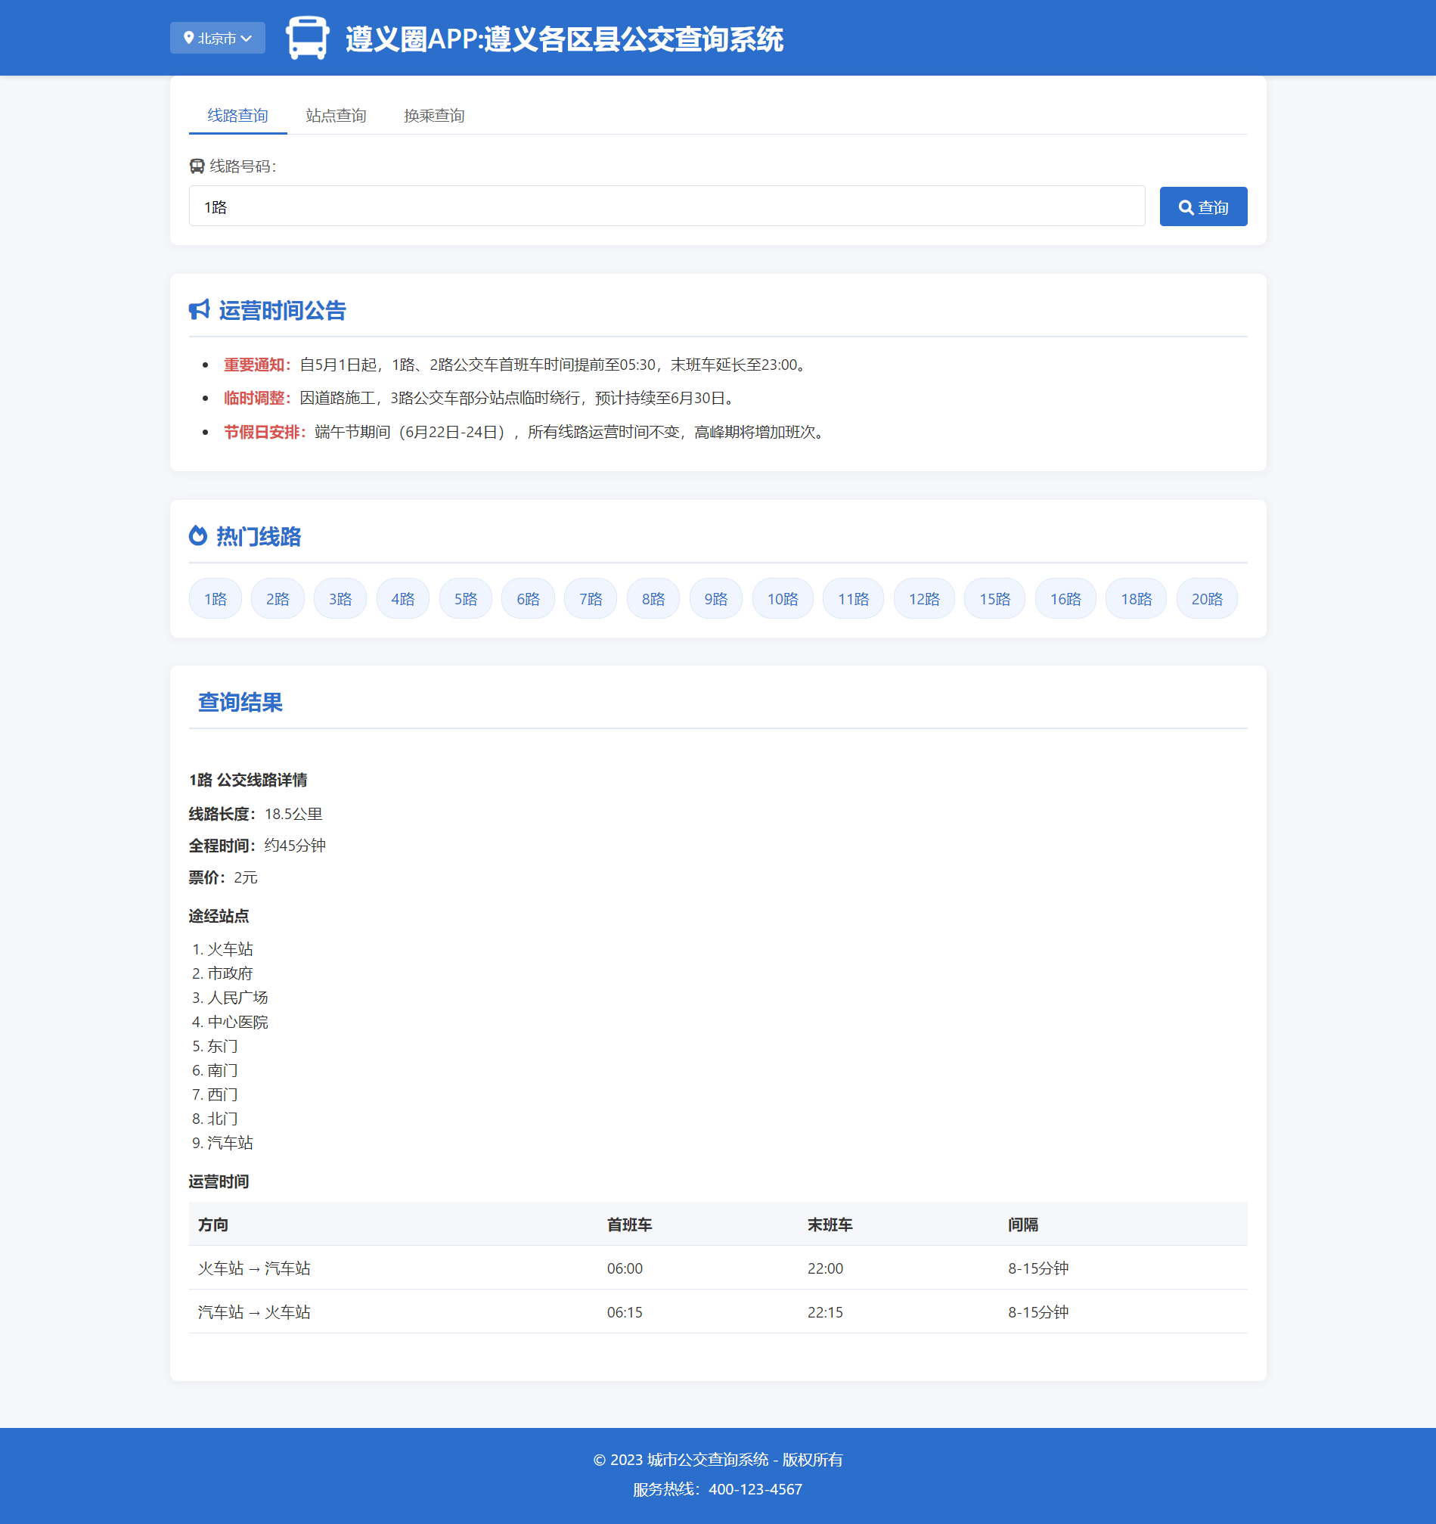Pick the 18路 hot route
The height and width of the screenshot is (1524, 1436).
point(1136,599)
